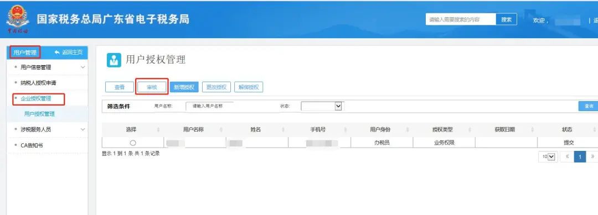Image resolution: width=598 pixels, height=215 pixels.
Task: Select the radio button in the 办税员 row
Action: tap(133, 143)
